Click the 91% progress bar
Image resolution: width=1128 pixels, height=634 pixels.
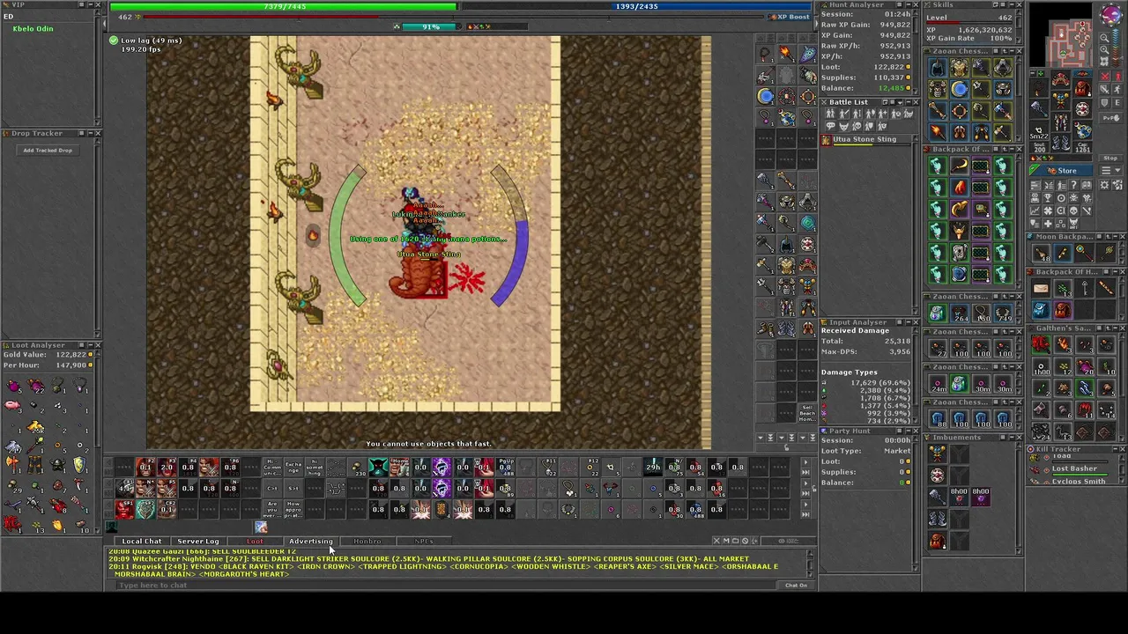[430, 26]
